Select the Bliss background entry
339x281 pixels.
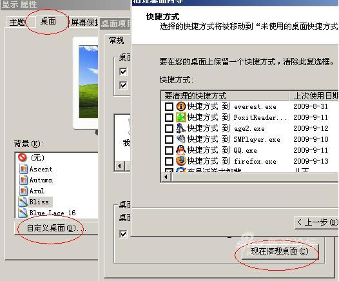pyautogui.click(x=39, y=202)
